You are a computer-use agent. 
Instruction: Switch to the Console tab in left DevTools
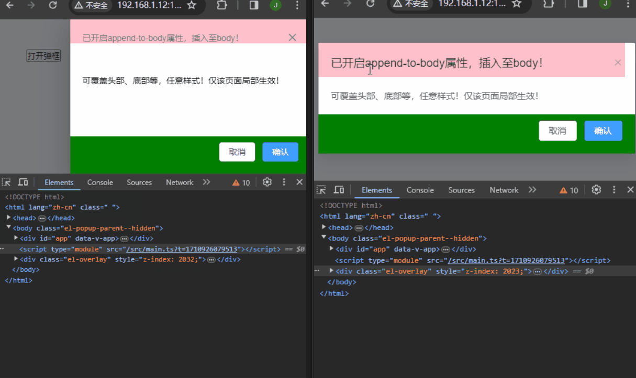tap(100, 182)
